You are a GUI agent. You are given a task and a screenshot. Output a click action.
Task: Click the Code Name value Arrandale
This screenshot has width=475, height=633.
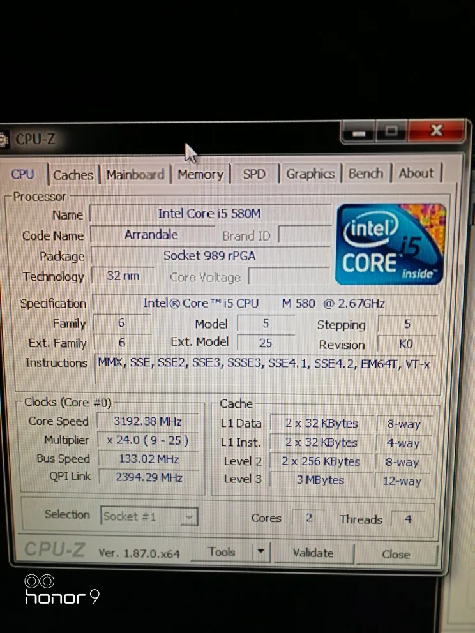coord(152,235)
